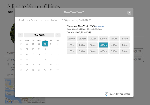Select the 5:00pm time slot
Screen dimensions: 150x105
[x=71, y=51]
